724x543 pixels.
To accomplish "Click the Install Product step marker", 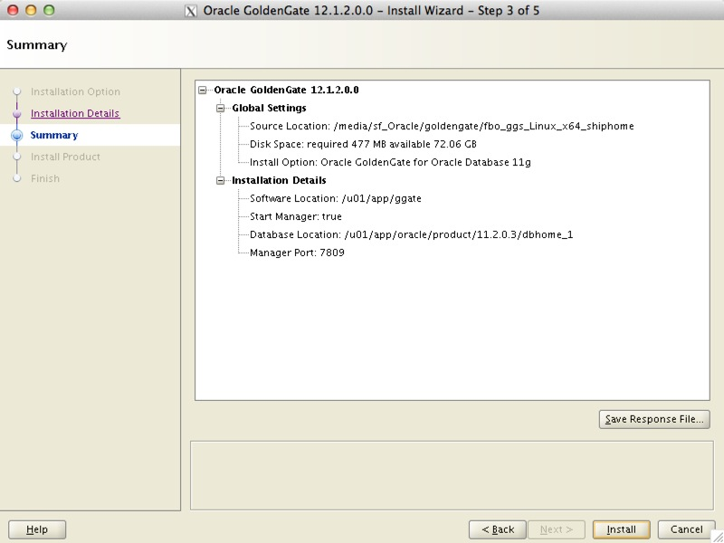I will coord(17,157).
